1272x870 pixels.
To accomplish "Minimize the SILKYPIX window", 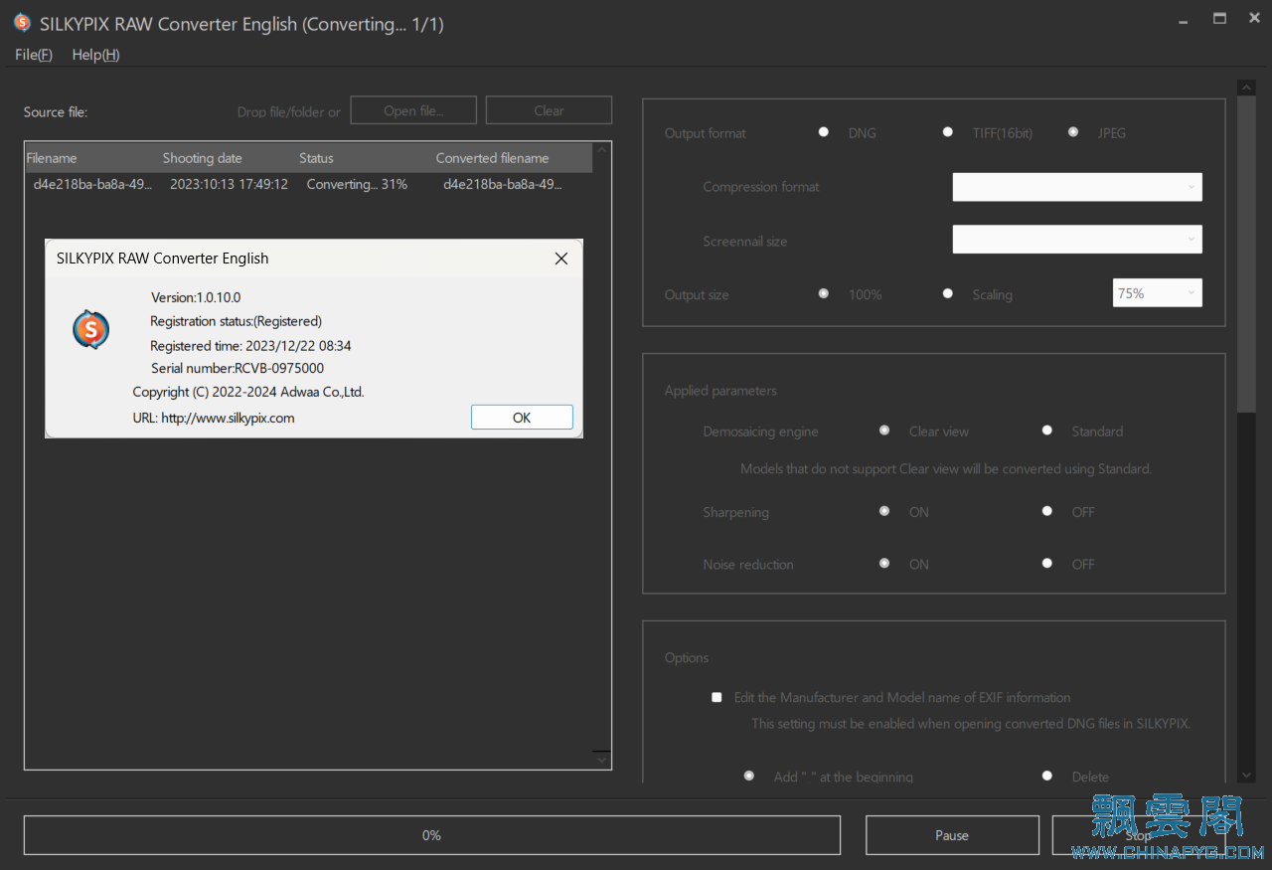I will [x=1183, y=20].
